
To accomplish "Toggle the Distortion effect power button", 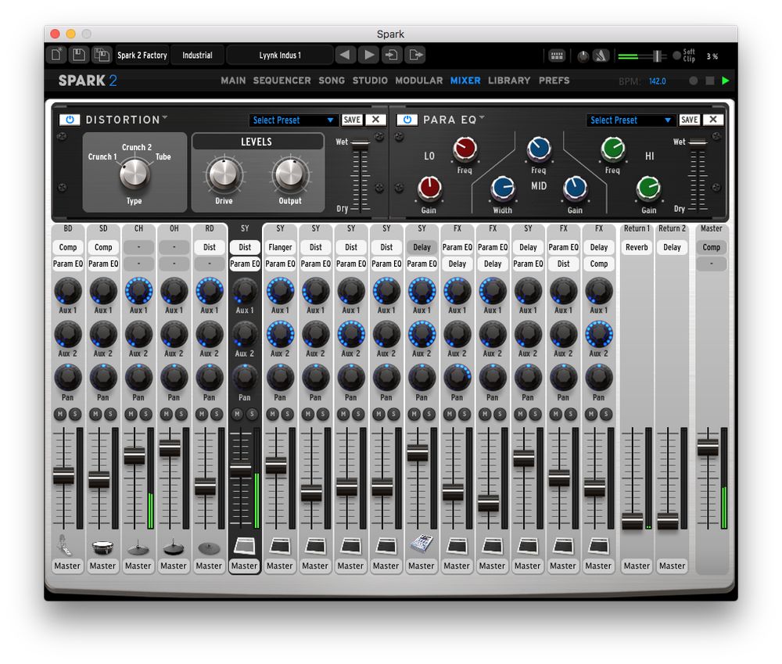I will pyautogui.click(x=70, y=120).
